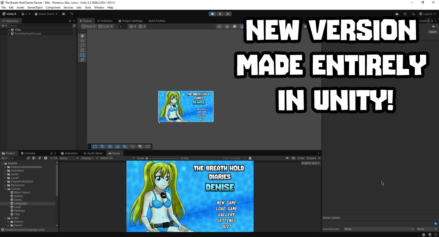The width and height of the screenshot is (439, 237).
Task: Open the Component menu
Action: pos(53,7)
